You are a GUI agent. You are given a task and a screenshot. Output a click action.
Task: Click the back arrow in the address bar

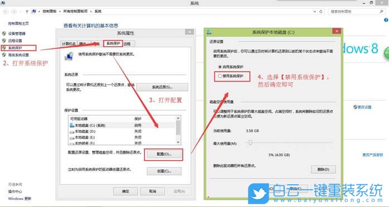point(6,11)
